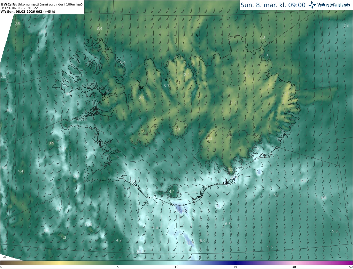Click the colorbar tick label 1
The width and height of the screenshot is (353, 269).
(x=59, y=267)
